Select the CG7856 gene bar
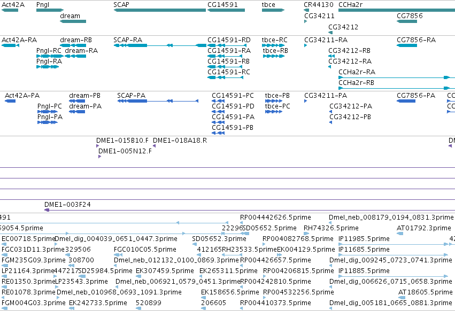Screen dimensions: 455x311 [407, 21]
